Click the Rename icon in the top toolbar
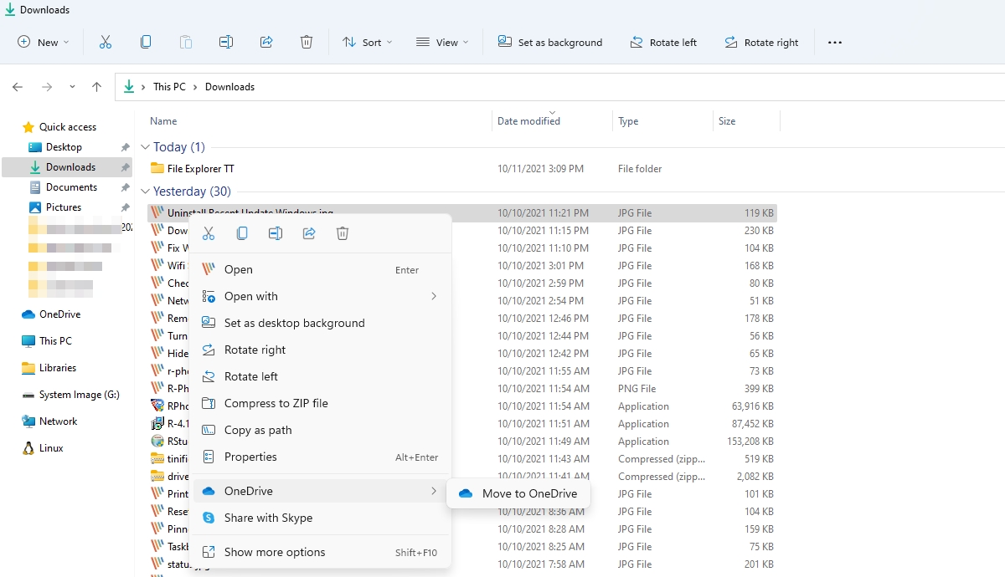This screenshot has height=577, width=1005. point(226,42)
